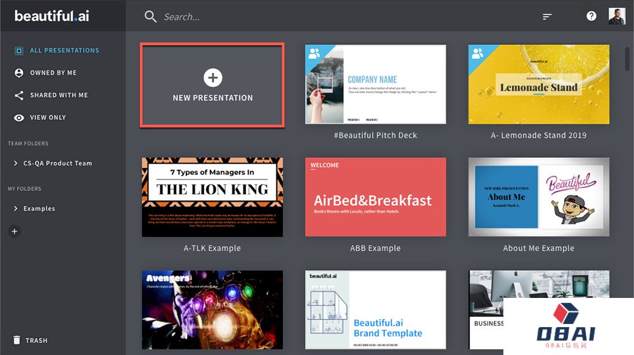Click the vertical scrollbar handle
634x355 pixels.
[x=628, y=58]
